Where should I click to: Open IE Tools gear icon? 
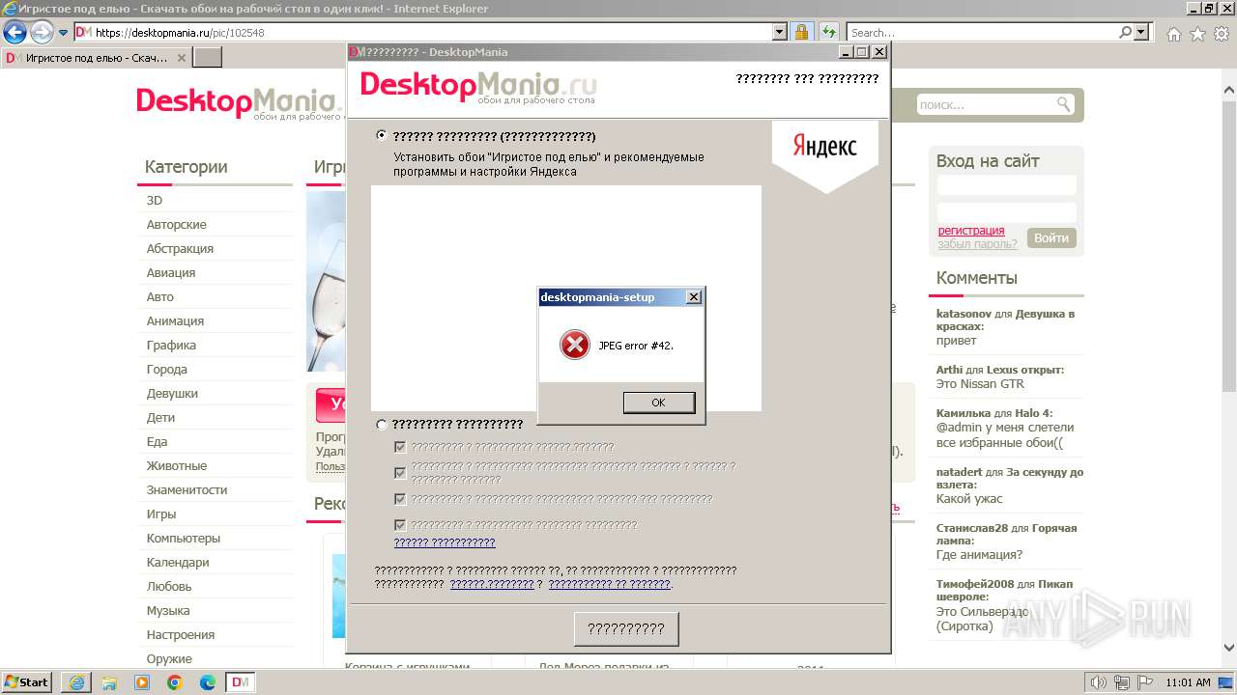[1221, 34]
